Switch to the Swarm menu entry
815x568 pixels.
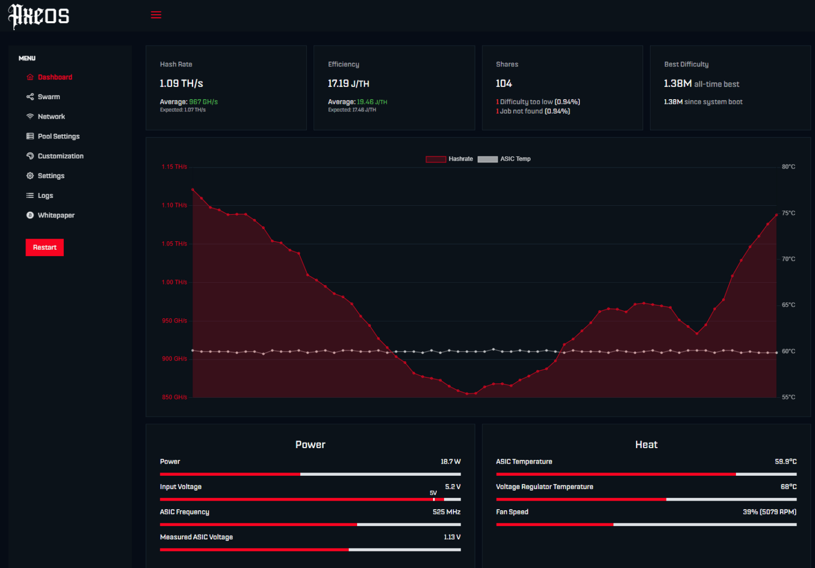pos(49,97)
